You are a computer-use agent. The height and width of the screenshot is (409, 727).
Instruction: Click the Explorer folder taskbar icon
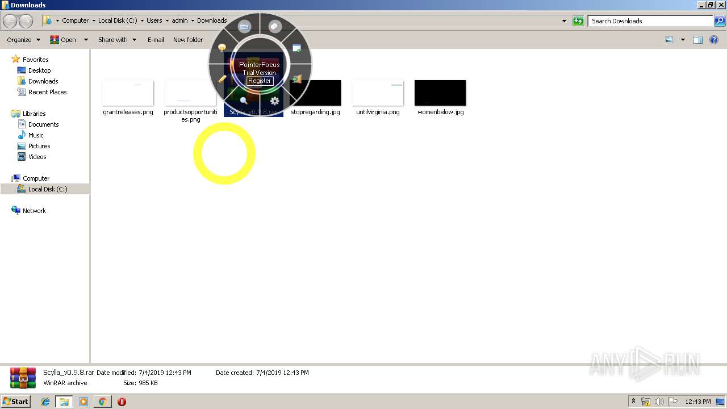click(x=64, y=402)
